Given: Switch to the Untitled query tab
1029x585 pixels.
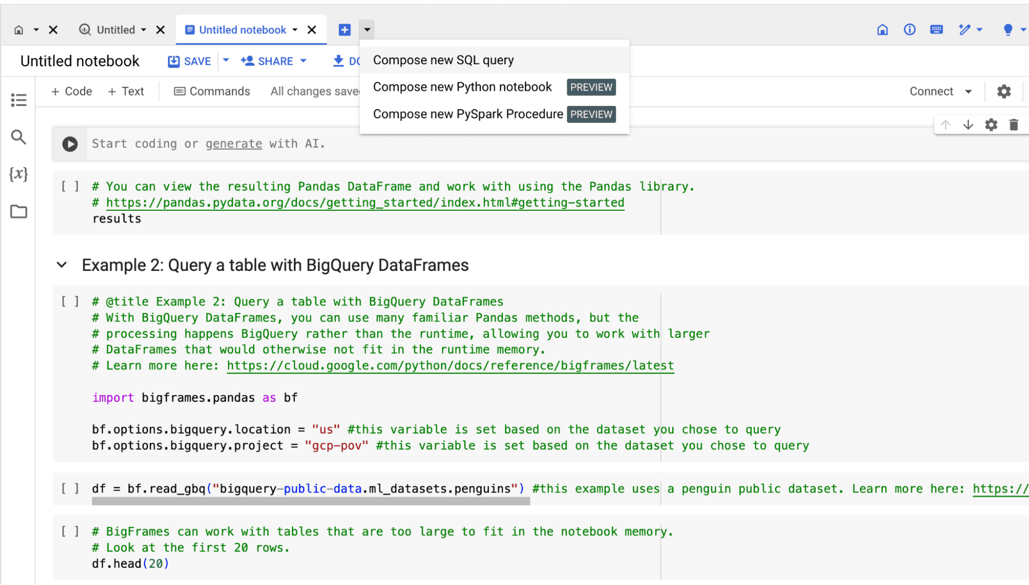Looking at the screenshot, I should point(107,30).
